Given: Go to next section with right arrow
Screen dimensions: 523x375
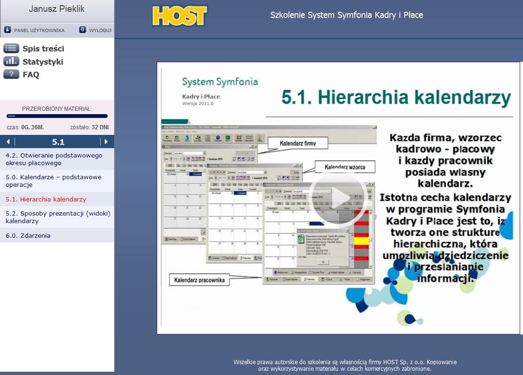Looking at the screenshot, I should [x=107, y=142].
